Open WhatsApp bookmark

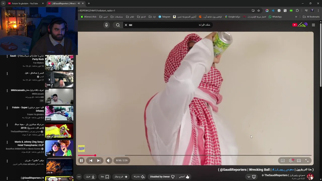pos(275,17)
